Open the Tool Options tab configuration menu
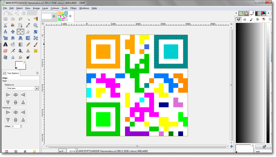 pyautogui.click(x=37, y=73)
